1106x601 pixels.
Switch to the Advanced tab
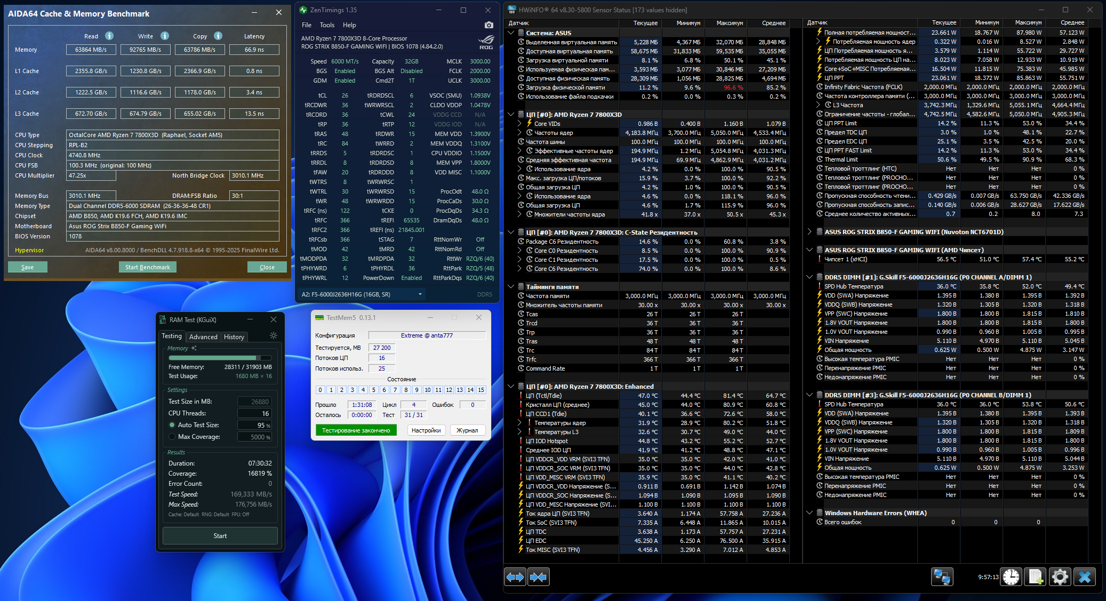click(203, 336)
